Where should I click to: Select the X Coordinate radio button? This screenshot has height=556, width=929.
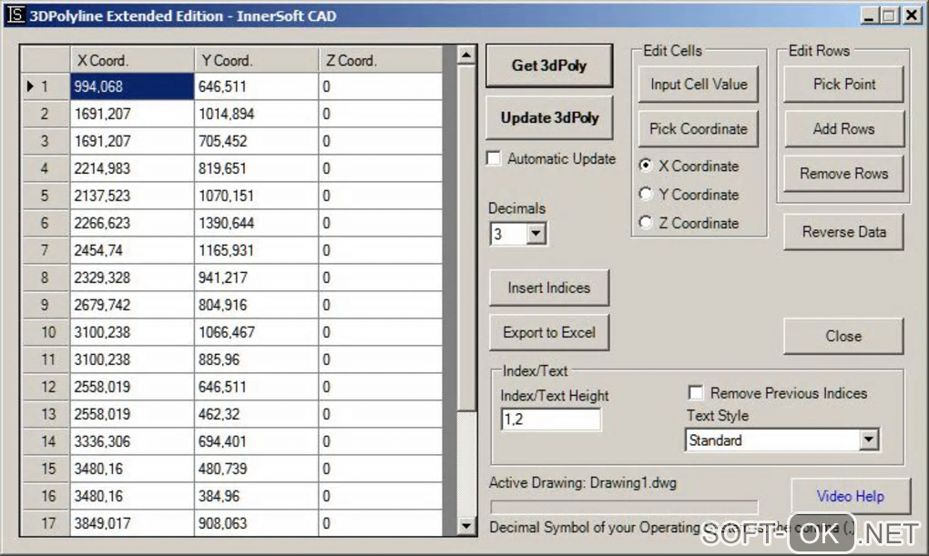pyautogui.click(x=646, y=166)
